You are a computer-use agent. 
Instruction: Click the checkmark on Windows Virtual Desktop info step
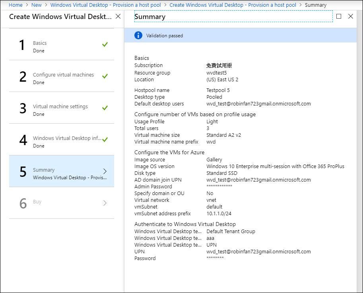tap(105, 140)
